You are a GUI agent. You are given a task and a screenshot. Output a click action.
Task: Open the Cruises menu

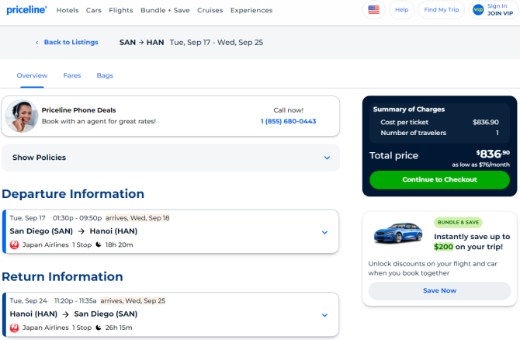point(210,10)
